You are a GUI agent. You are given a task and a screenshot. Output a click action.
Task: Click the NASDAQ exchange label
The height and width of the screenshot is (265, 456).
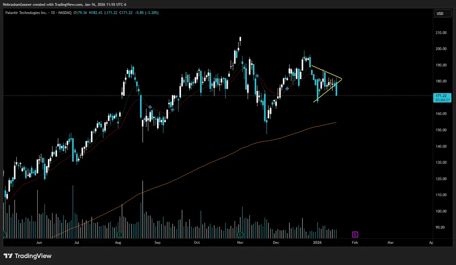(x=65, y=13)
